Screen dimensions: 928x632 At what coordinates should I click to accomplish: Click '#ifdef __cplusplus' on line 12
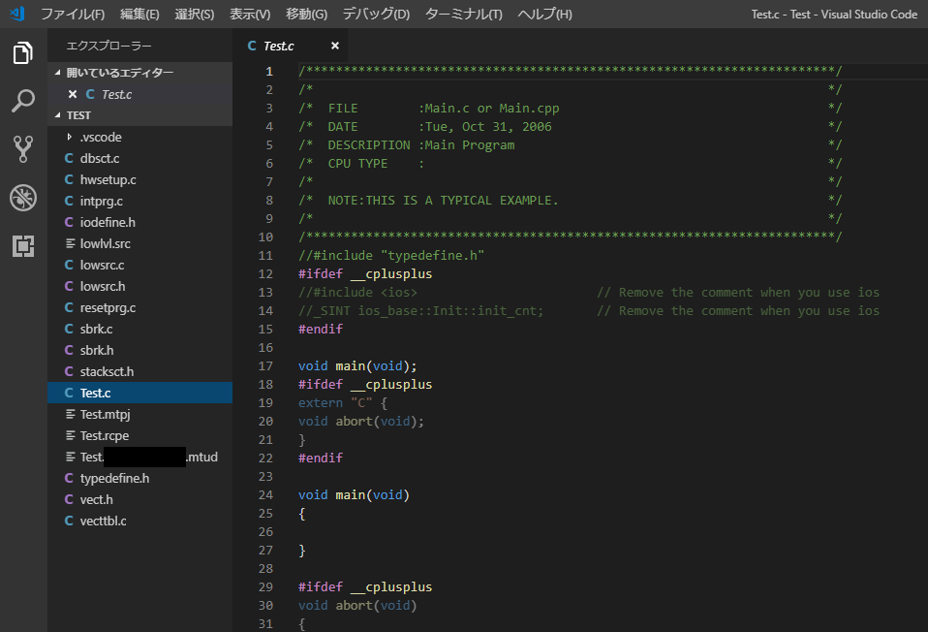[x=365, y=273]
